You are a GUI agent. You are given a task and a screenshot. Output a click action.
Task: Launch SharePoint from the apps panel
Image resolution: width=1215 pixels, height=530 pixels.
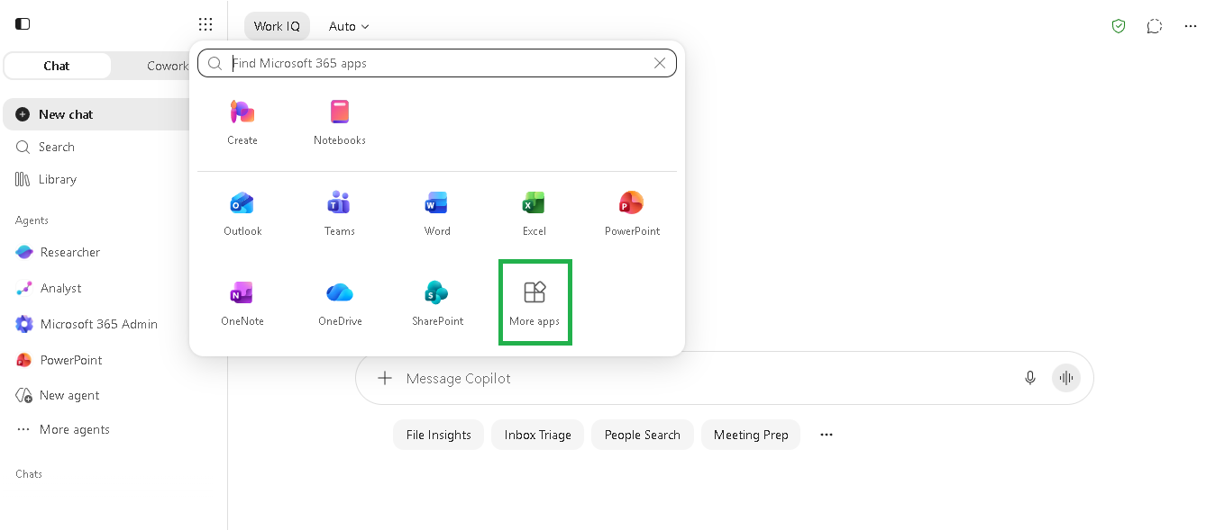(437, 303)
